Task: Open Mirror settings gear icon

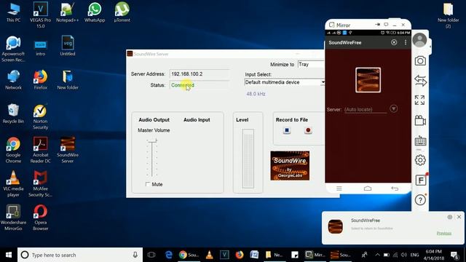Action: click(x=420, y=160)
